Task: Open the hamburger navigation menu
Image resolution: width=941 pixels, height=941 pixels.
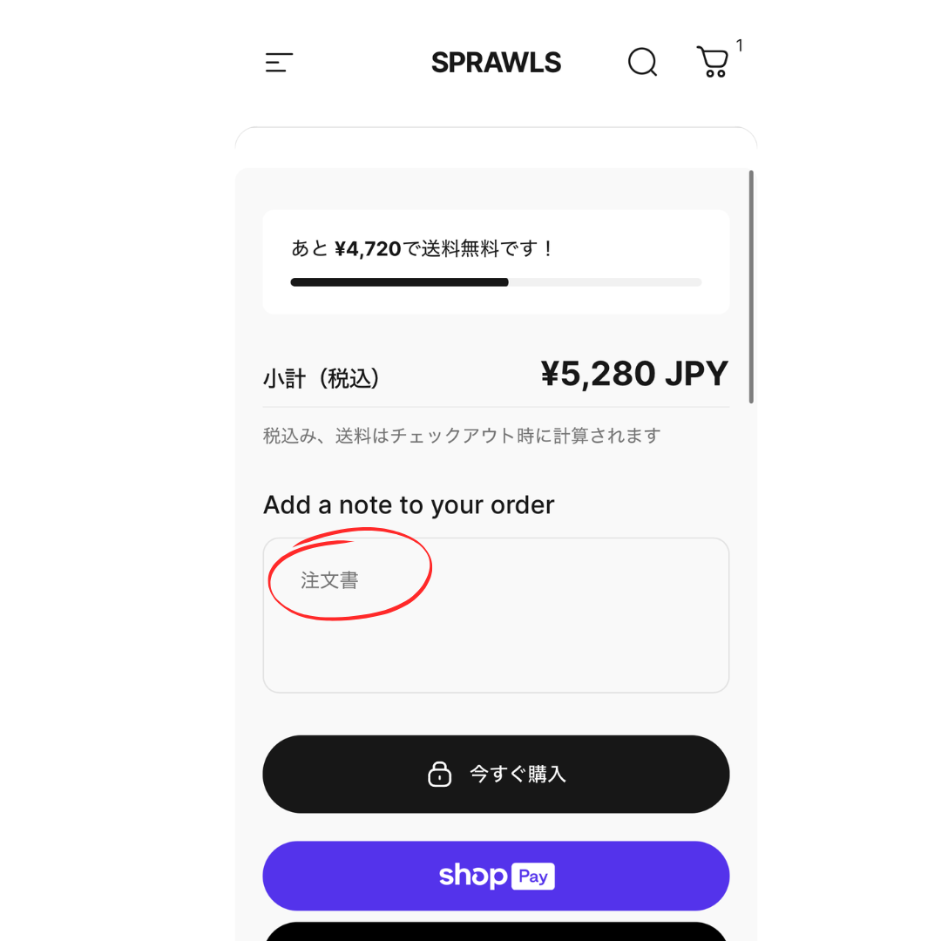Action: click(x=279, y=63)
